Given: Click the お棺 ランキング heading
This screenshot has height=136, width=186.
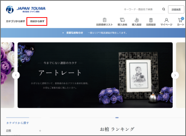Looking at the screenshot, I should pyautogui.click(x=117, y=129).
